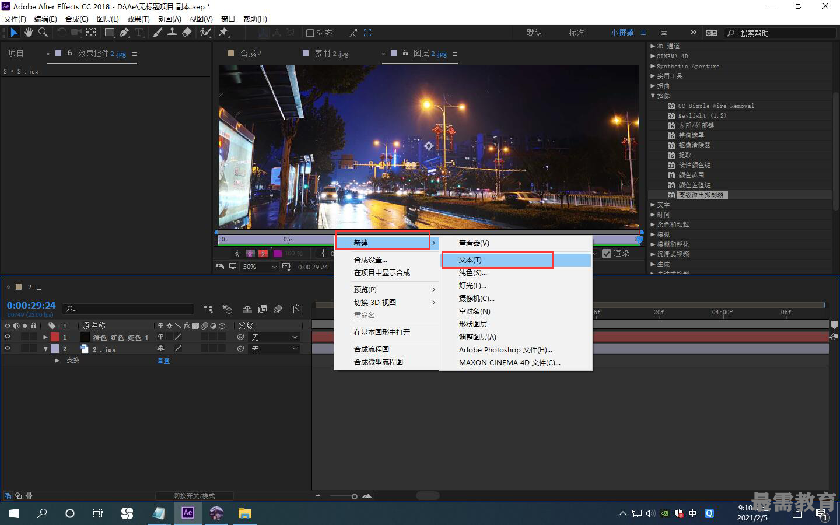Click the After Effects taskbar icon

pyautogui.click(x=187, y=513)
